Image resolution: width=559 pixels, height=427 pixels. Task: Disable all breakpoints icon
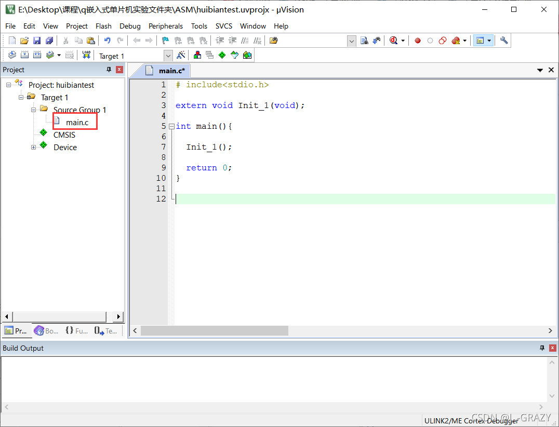pos(443,41)
